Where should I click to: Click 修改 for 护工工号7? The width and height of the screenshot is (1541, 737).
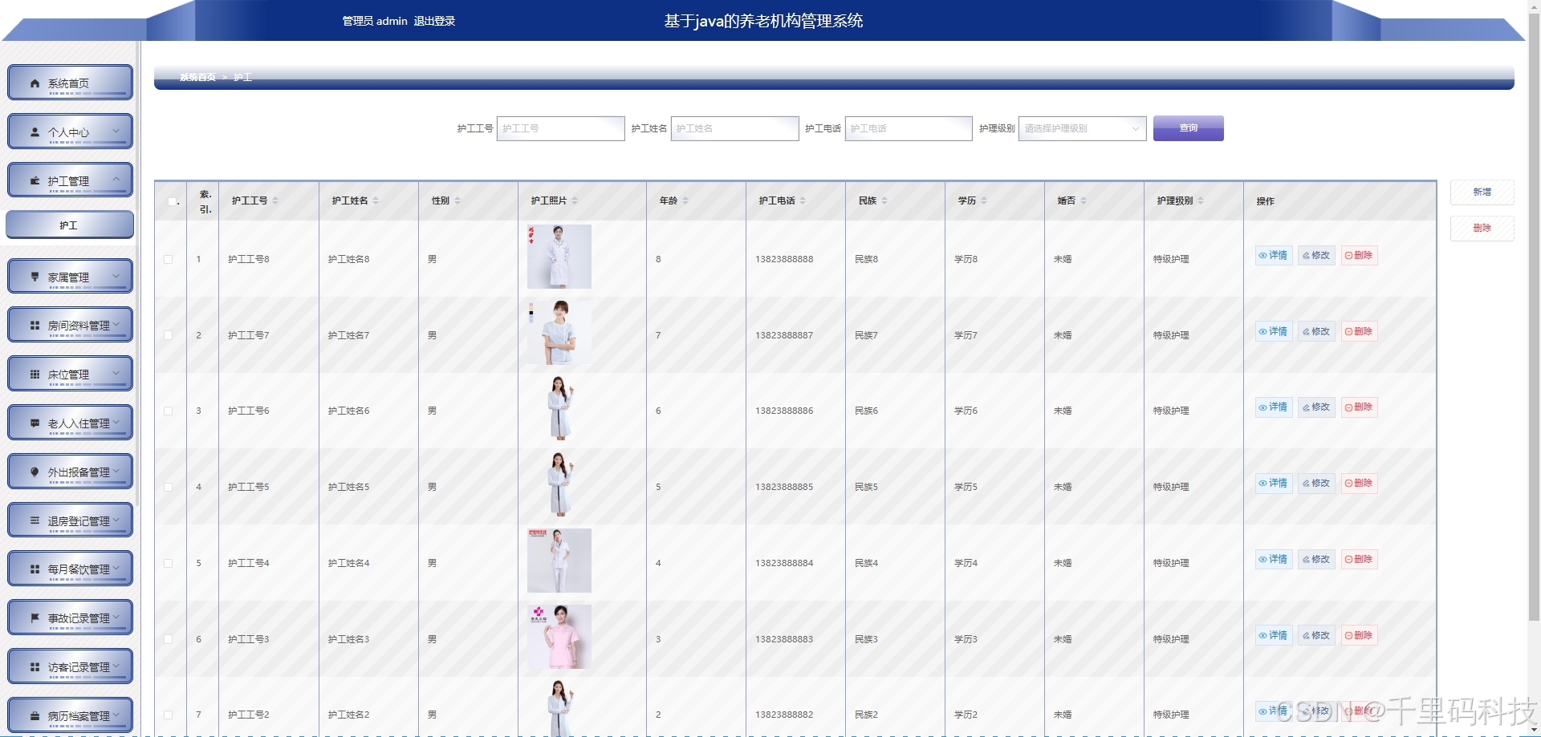click(x=1316, y=332)
